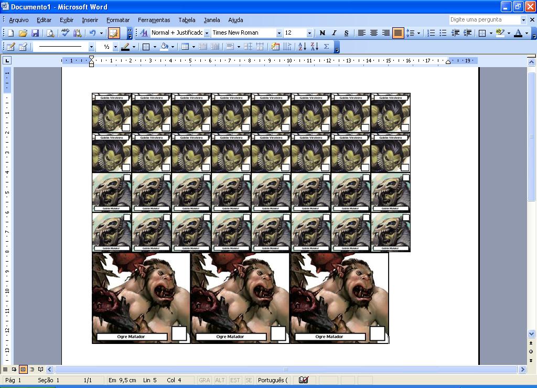This screenshot has height=388, width=537.
Task: Toggle SE overtype mode in status bar
Action: pos(249,380)
